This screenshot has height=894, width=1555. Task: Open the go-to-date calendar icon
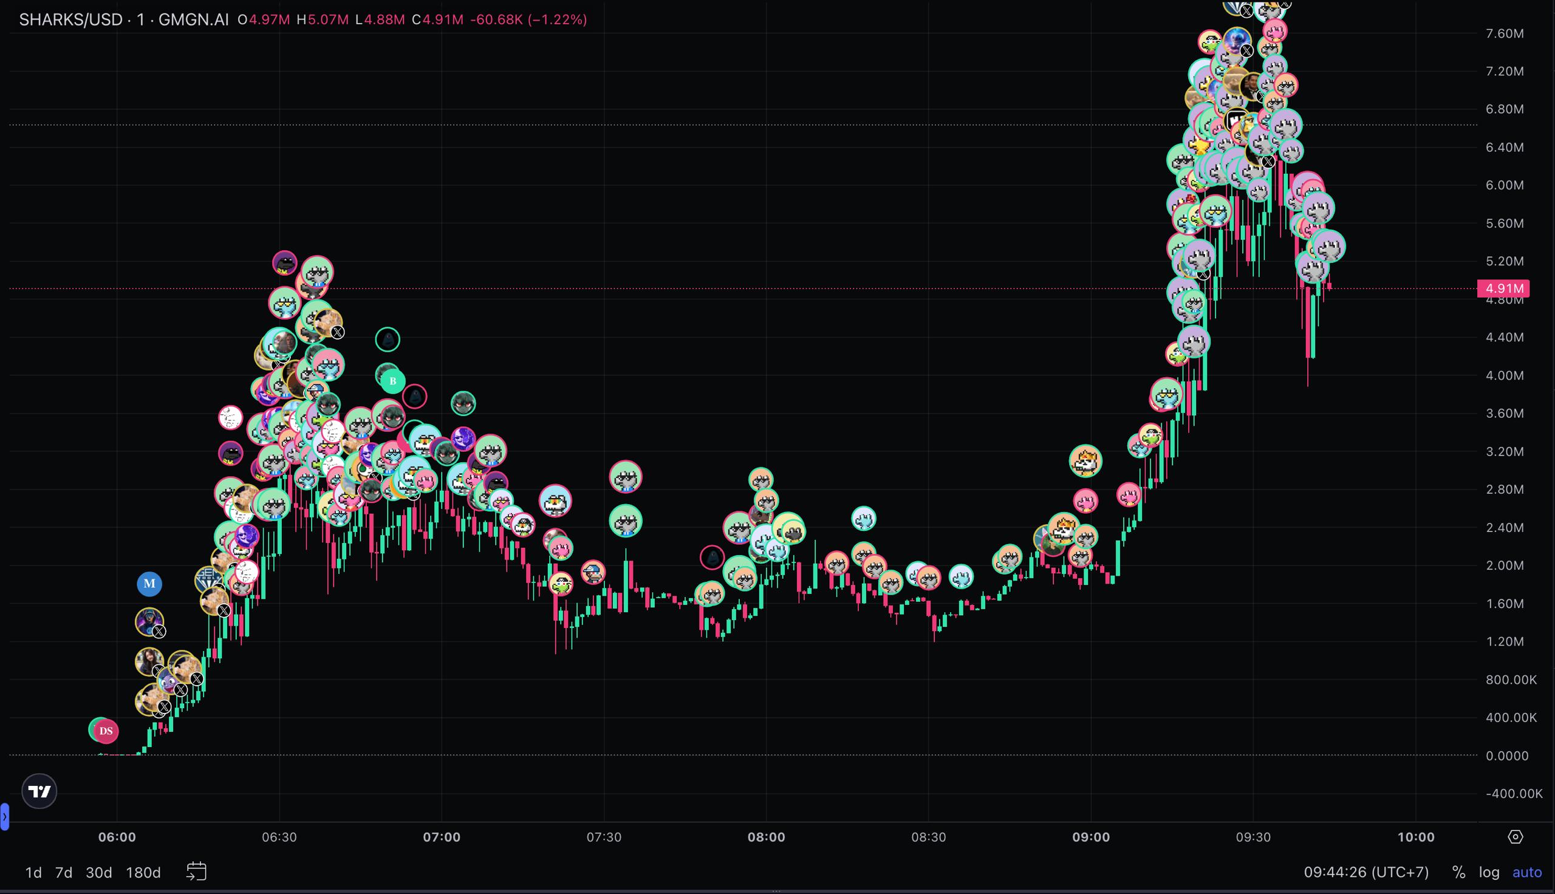(196, 872)
